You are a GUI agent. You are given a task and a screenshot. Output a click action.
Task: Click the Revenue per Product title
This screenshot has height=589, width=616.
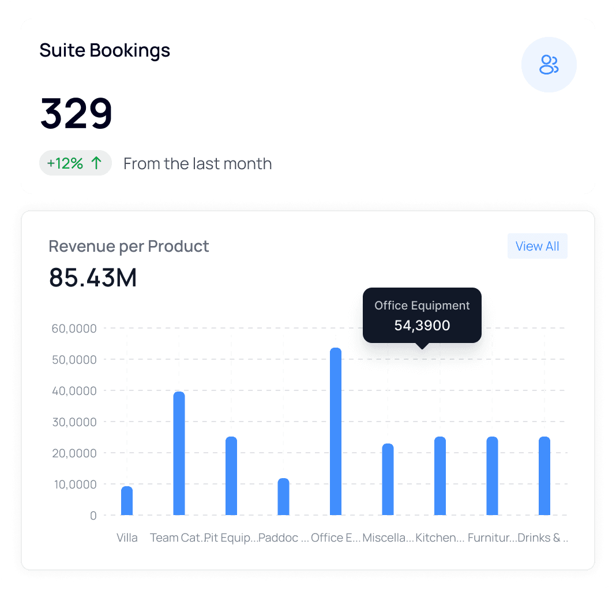(129, 246)
